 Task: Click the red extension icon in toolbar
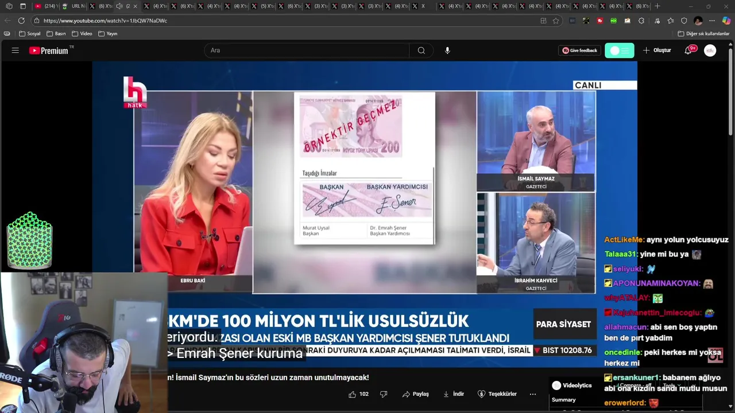(600, 21)
